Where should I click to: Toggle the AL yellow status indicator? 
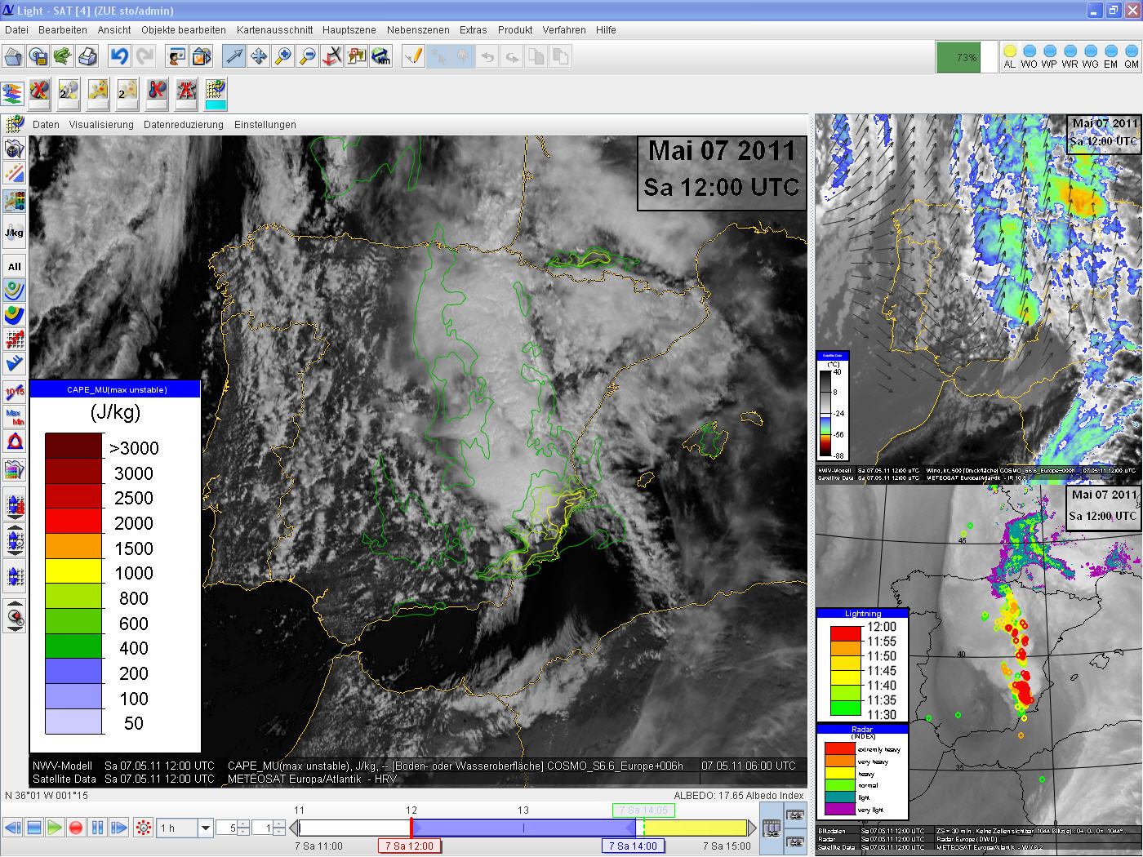[x=1010, y=56]
